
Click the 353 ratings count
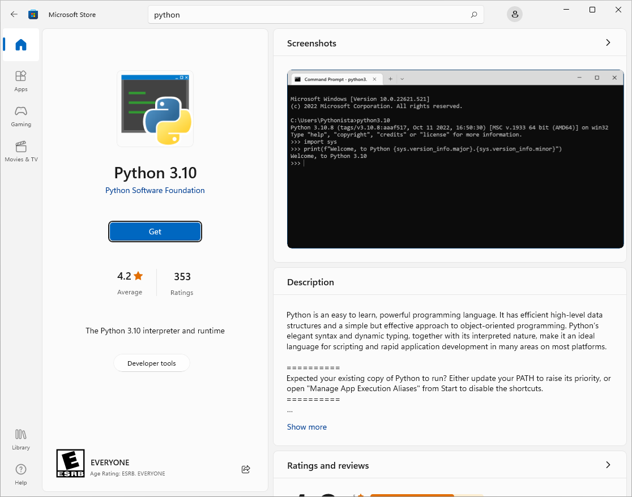[x=182, y=276]
